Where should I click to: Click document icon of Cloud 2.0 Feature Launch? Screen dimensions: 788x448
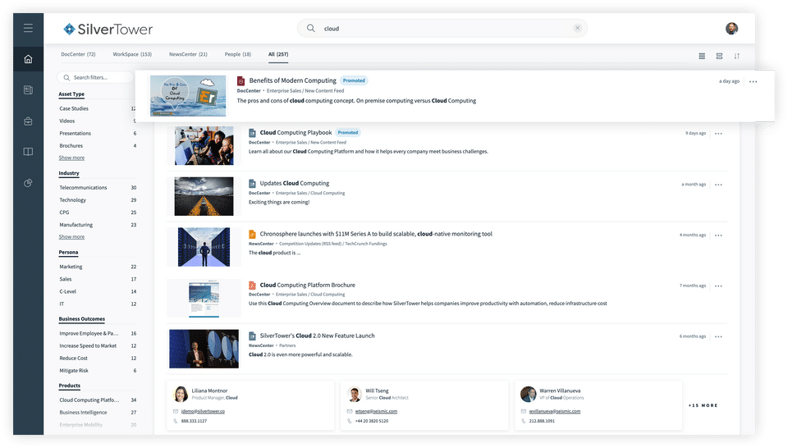[252, 336]
